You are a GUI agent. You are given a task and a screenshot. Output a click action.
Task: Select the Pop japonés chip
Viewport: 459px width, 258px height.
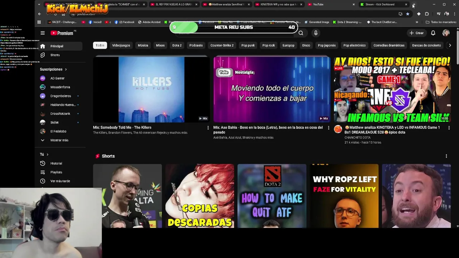click(x=327, y=46)
